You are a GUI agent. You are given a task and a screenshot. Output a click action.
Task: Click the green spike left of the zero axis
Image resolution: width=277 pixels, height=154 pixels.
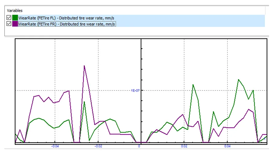84,102
